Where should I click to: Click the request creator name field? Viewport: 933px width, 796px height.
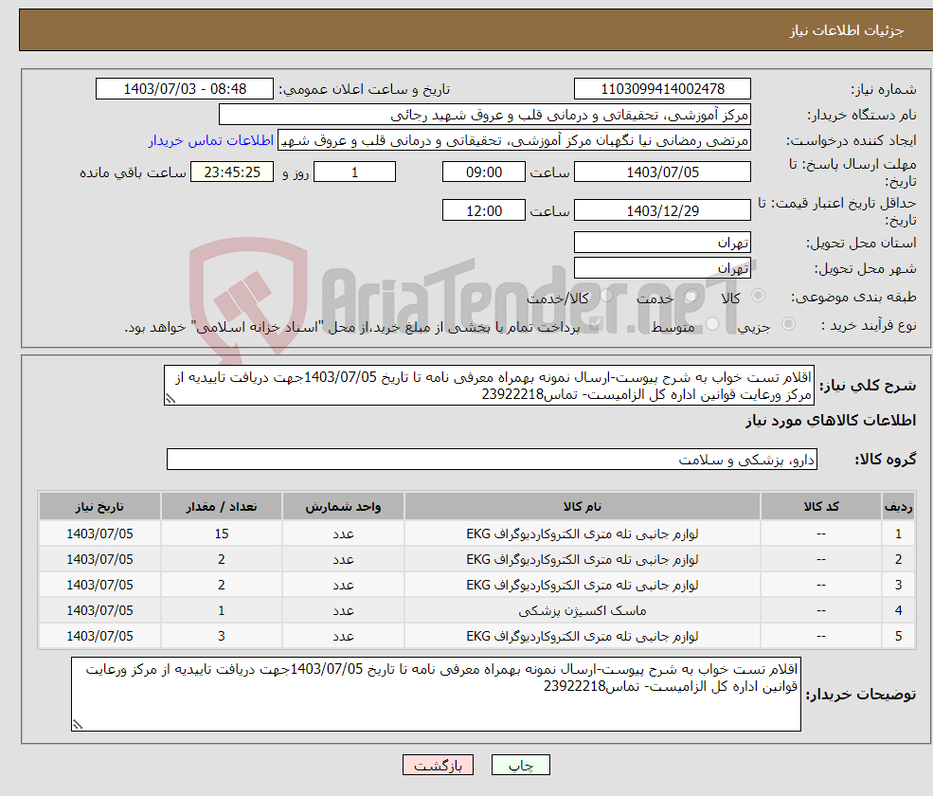coord(514,140)
